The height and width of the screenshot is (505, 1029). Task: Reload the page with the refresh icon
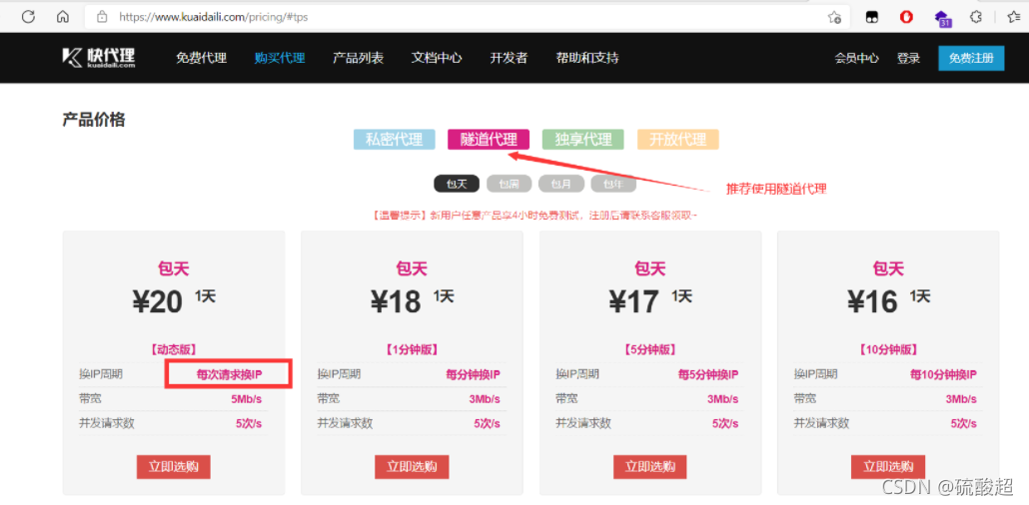pos(28,16)
